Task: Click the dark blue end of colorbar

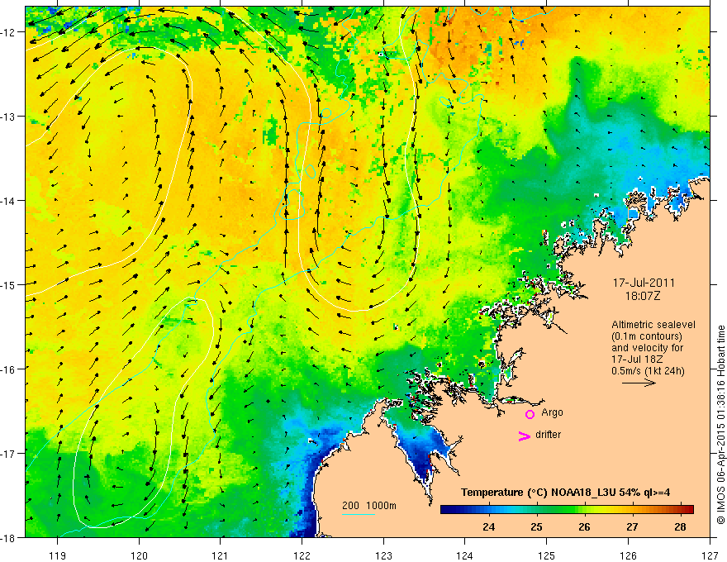Action: click(448, 510)
